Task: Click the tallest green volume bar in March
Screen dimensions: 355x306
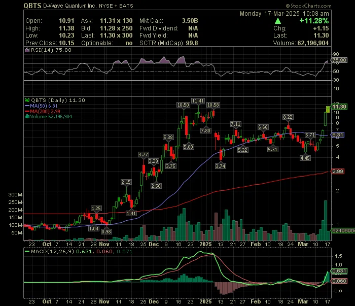Action: [x=326, y=220]
